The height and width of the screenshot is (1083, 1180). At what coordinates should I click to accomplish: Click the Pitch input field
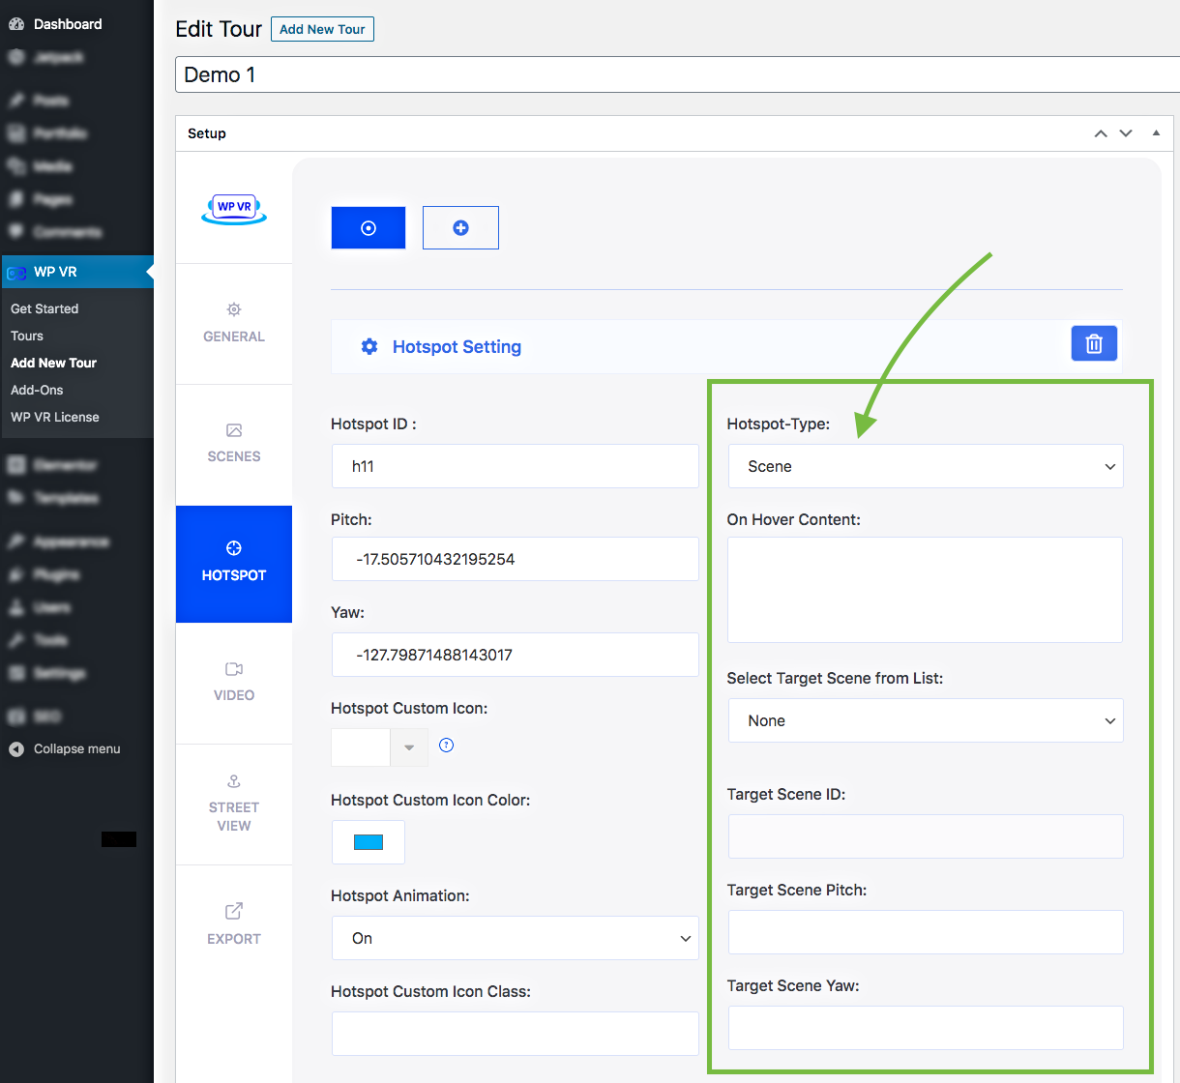(516, 559)
